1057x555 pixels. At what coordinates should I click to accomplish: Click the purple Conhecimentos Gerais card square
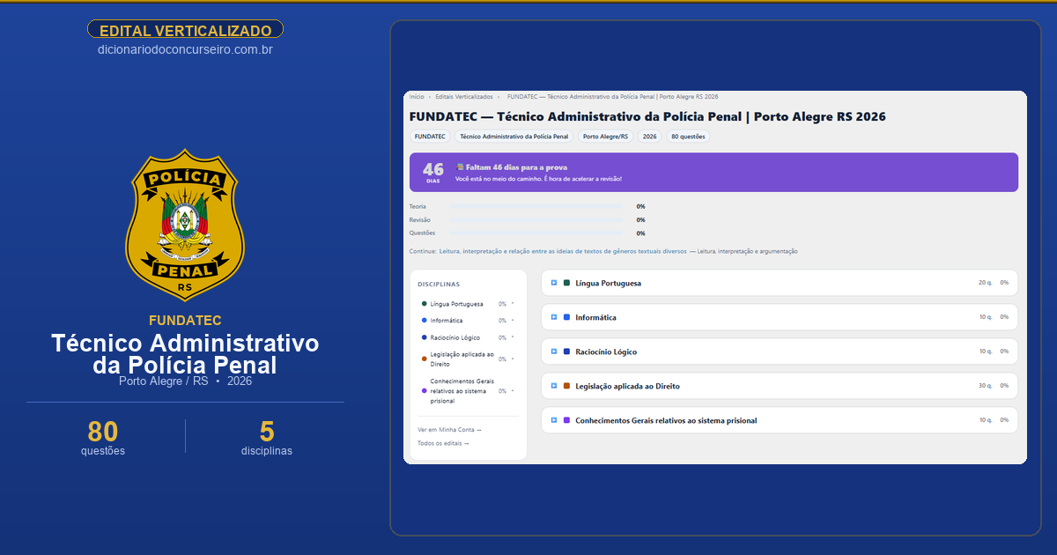tap(566, 420)
